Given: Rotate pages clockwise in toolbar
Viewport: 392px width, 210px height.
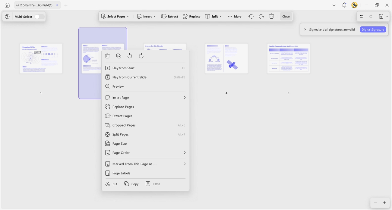Looking at the screenshot, I should point(261,16).
